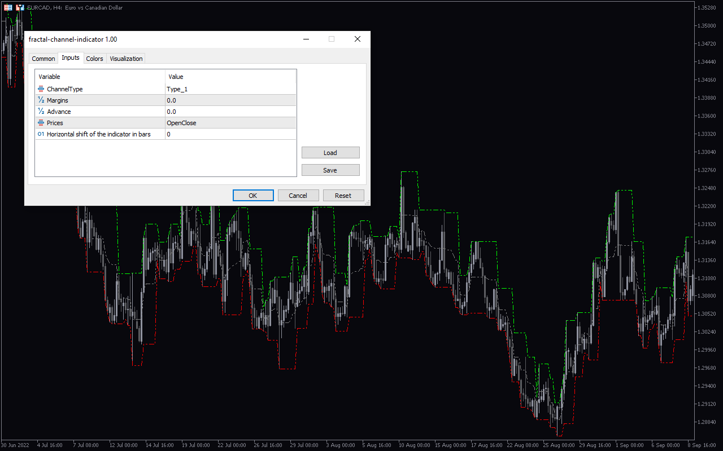Click the Variable column header
This screenshot has width=723, height=451.
[101, 77]
